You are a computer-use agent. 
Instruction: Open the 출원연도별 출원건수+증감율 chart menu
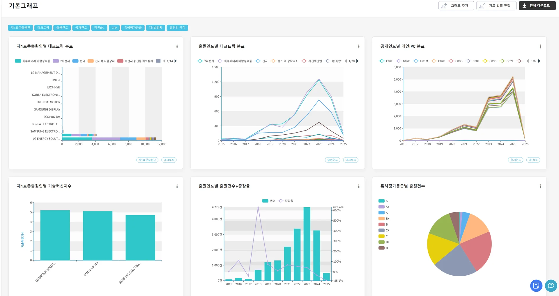pos(359,186)
